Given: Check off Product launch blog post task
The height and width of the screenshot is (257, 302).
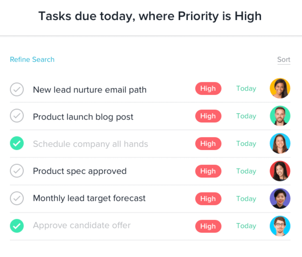Looking at the screenshot, I should click(x=17, y=116).
